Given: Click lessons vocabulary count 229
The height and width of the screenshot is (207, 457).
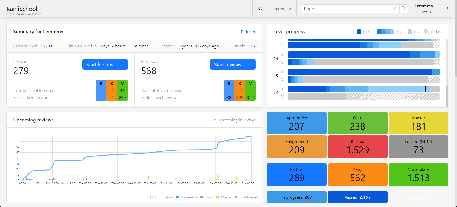Looking at the screenshot, I should click(x=122, y=97).
